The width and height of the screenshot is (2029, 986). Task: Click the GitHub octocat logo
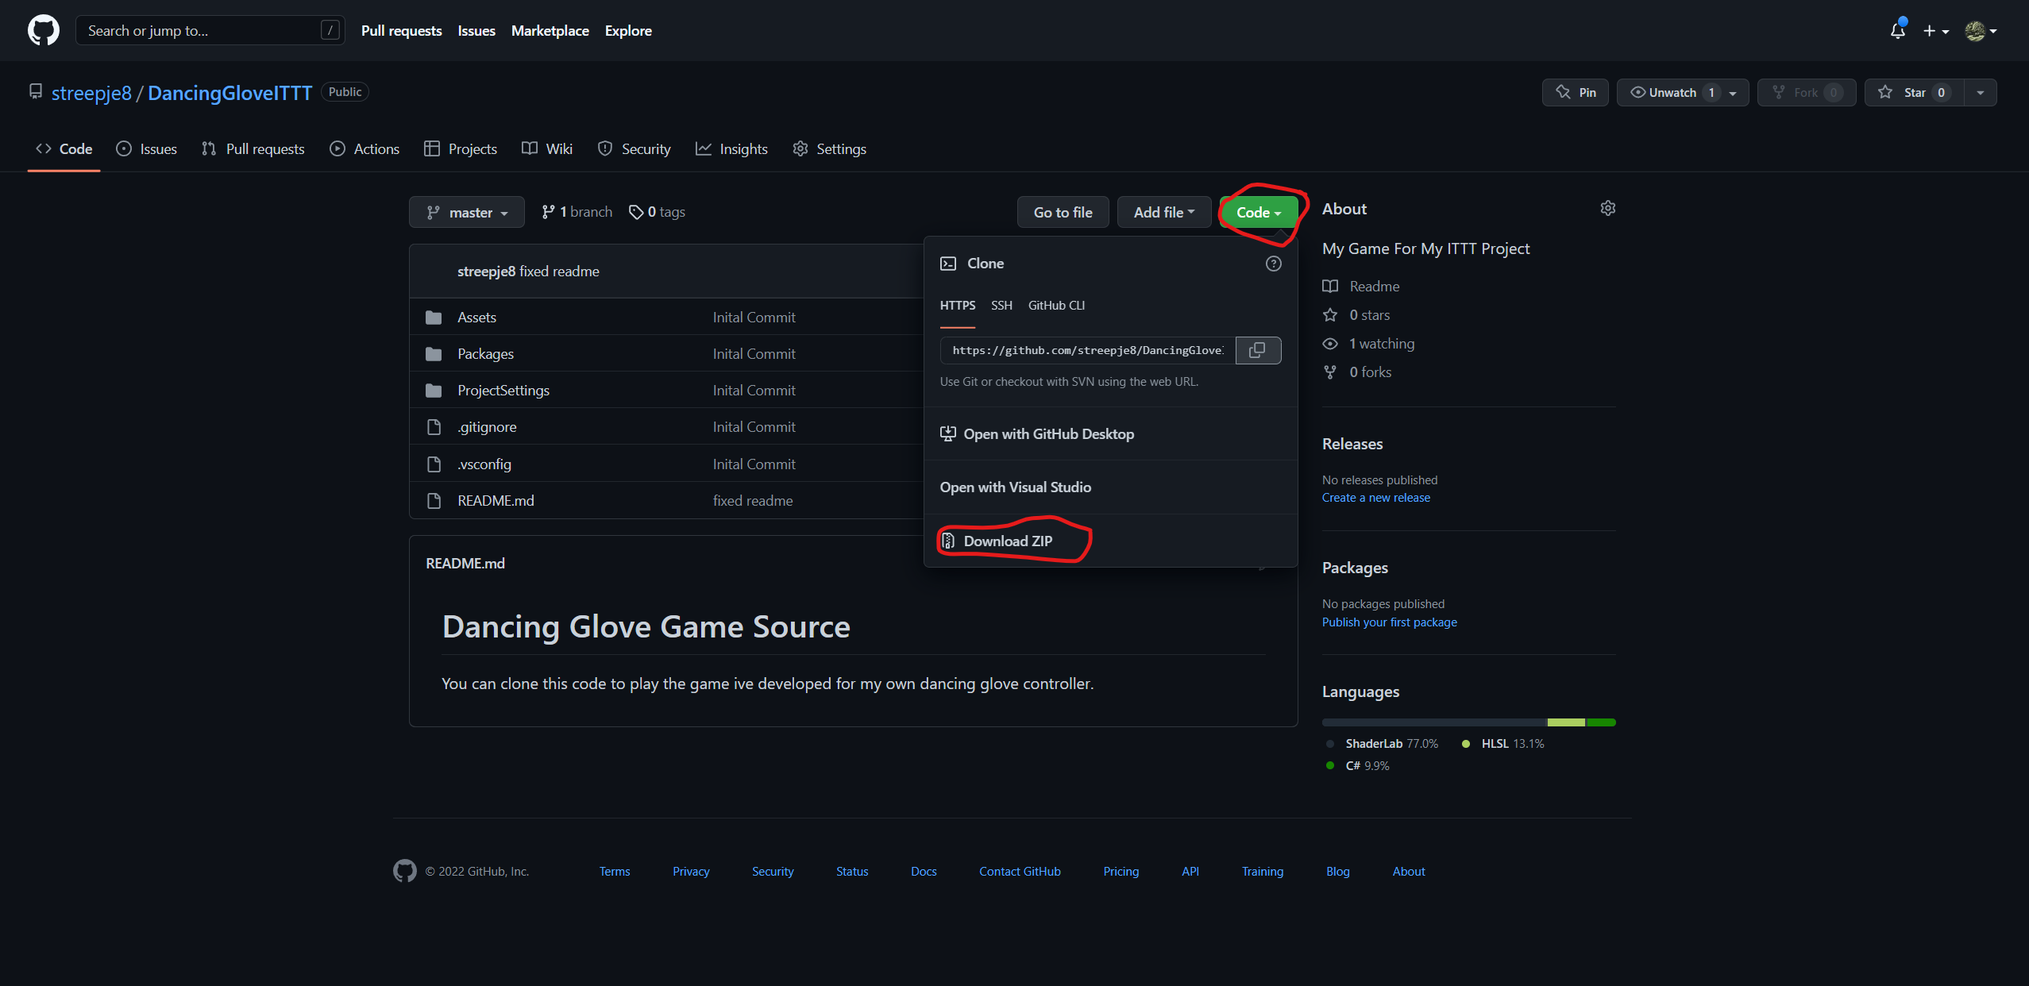pos(43,30)
